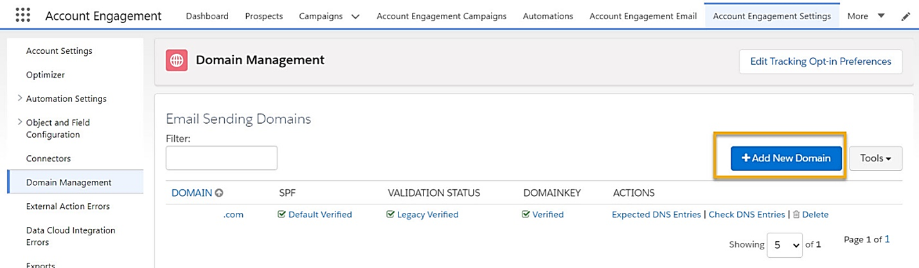The height and width of the screenshot is (268, 919).
Task: Click the Domain Management globe icon
Action: 176,61
